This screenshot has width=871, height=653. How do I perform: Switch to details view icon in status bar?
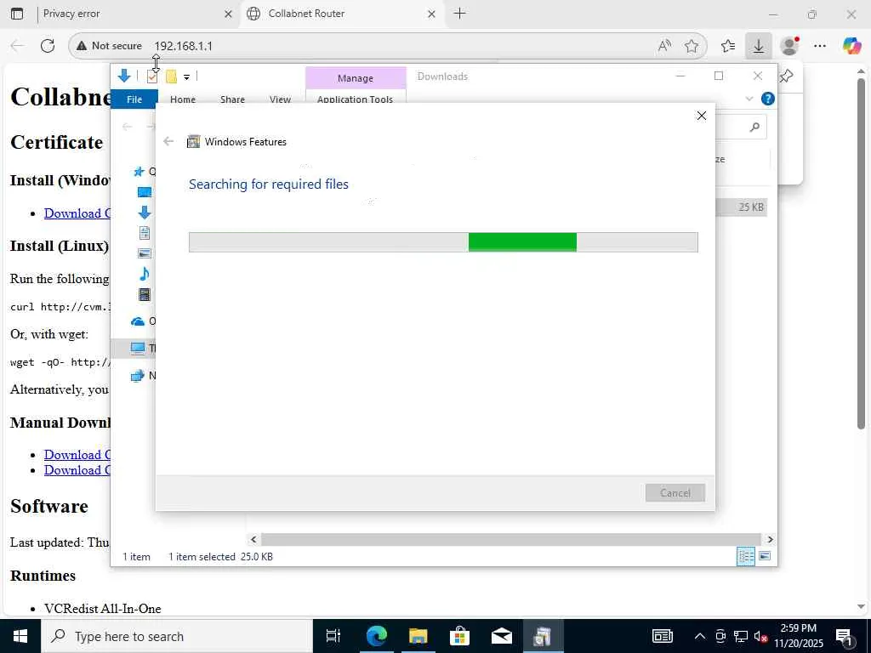745,556
